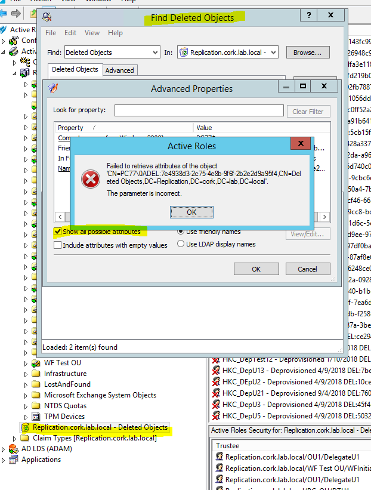Open the In location dropdown
The height and width of the screenshot is (490, 371).
tap(273, 53)
